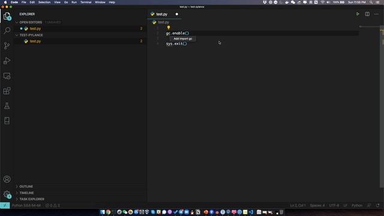Open the Extensions view icon

pos(7,91)
